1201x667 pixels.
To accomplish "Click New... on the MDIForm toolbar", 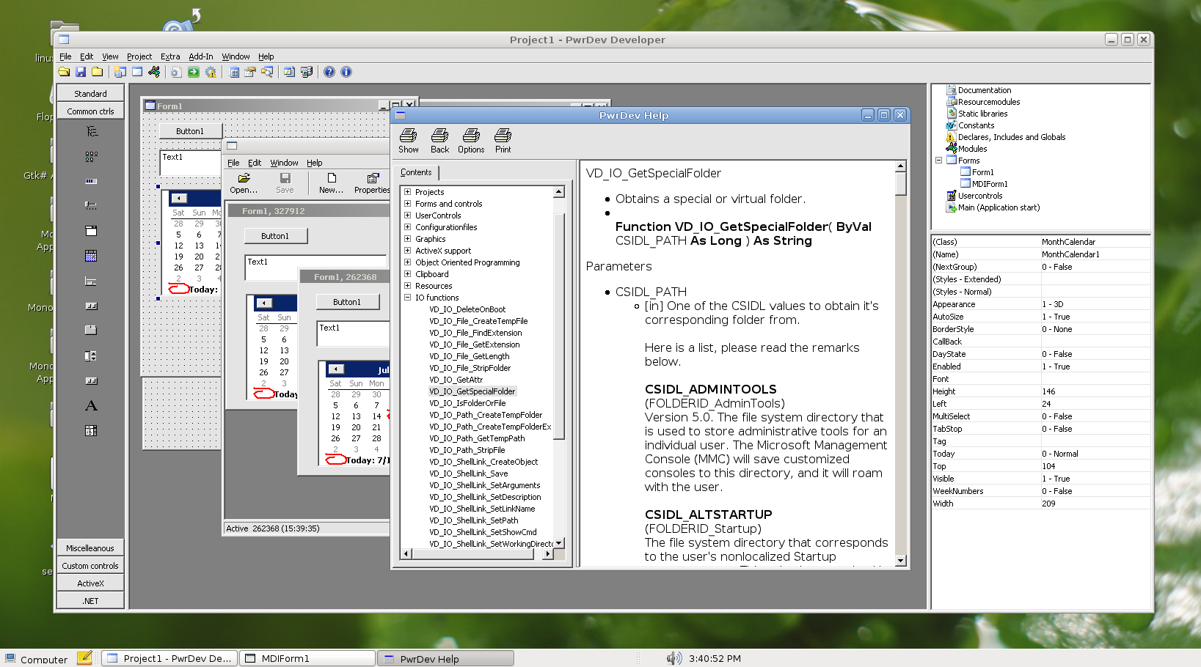I will tap(331, 183).
